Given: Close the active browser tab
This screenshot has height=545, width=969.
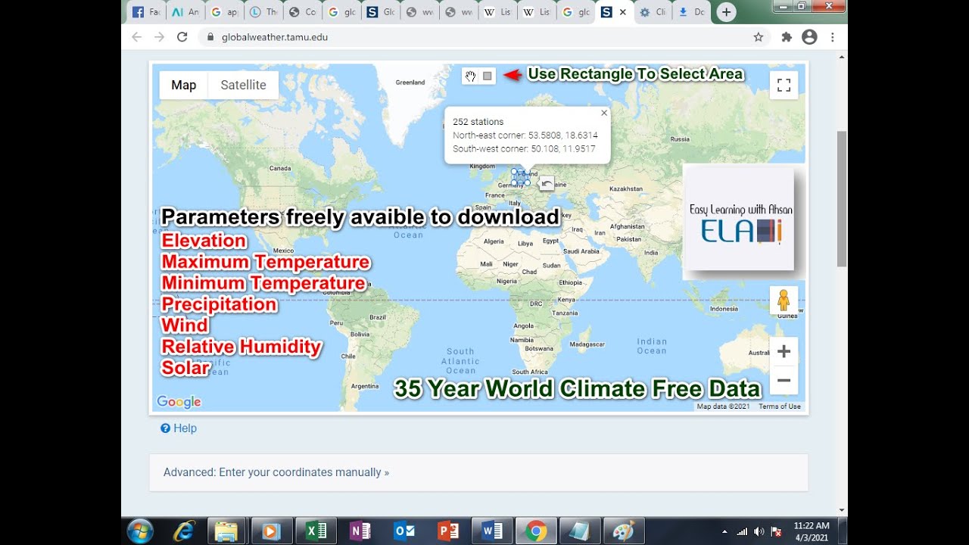Looking at the screenshot, I should pyautogui.click(x=623, y=12).
